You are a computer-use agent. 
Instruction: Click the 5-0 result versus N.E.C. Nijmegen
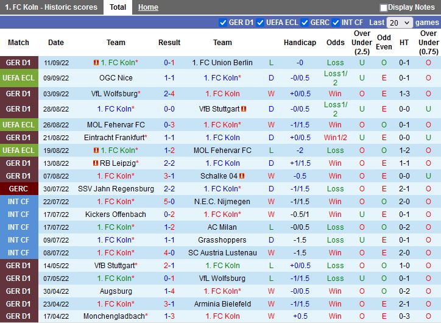169,202
